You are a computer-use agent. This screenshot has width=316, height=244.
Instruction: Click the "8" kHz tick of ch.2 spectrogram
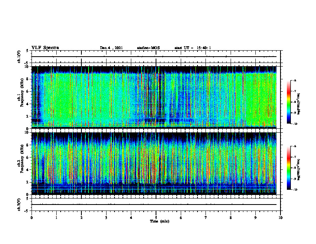point(28,145)
